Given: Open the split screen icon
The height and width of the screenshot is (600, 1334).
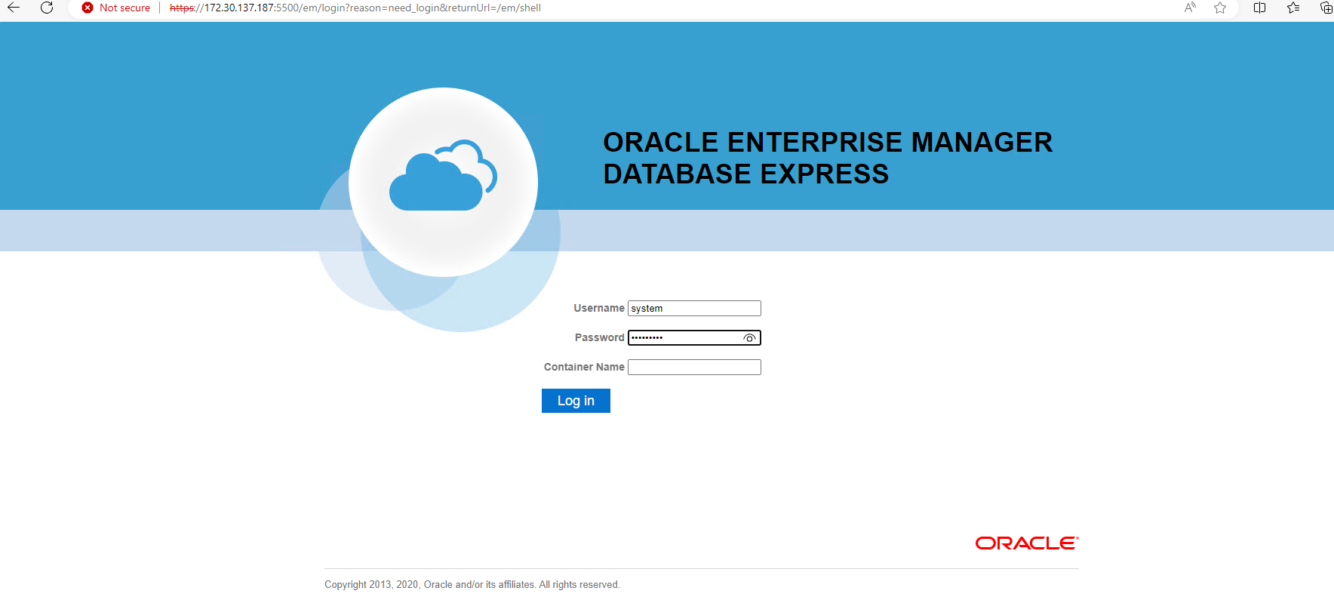Looking at the screenshot, I should [1259, 8].
